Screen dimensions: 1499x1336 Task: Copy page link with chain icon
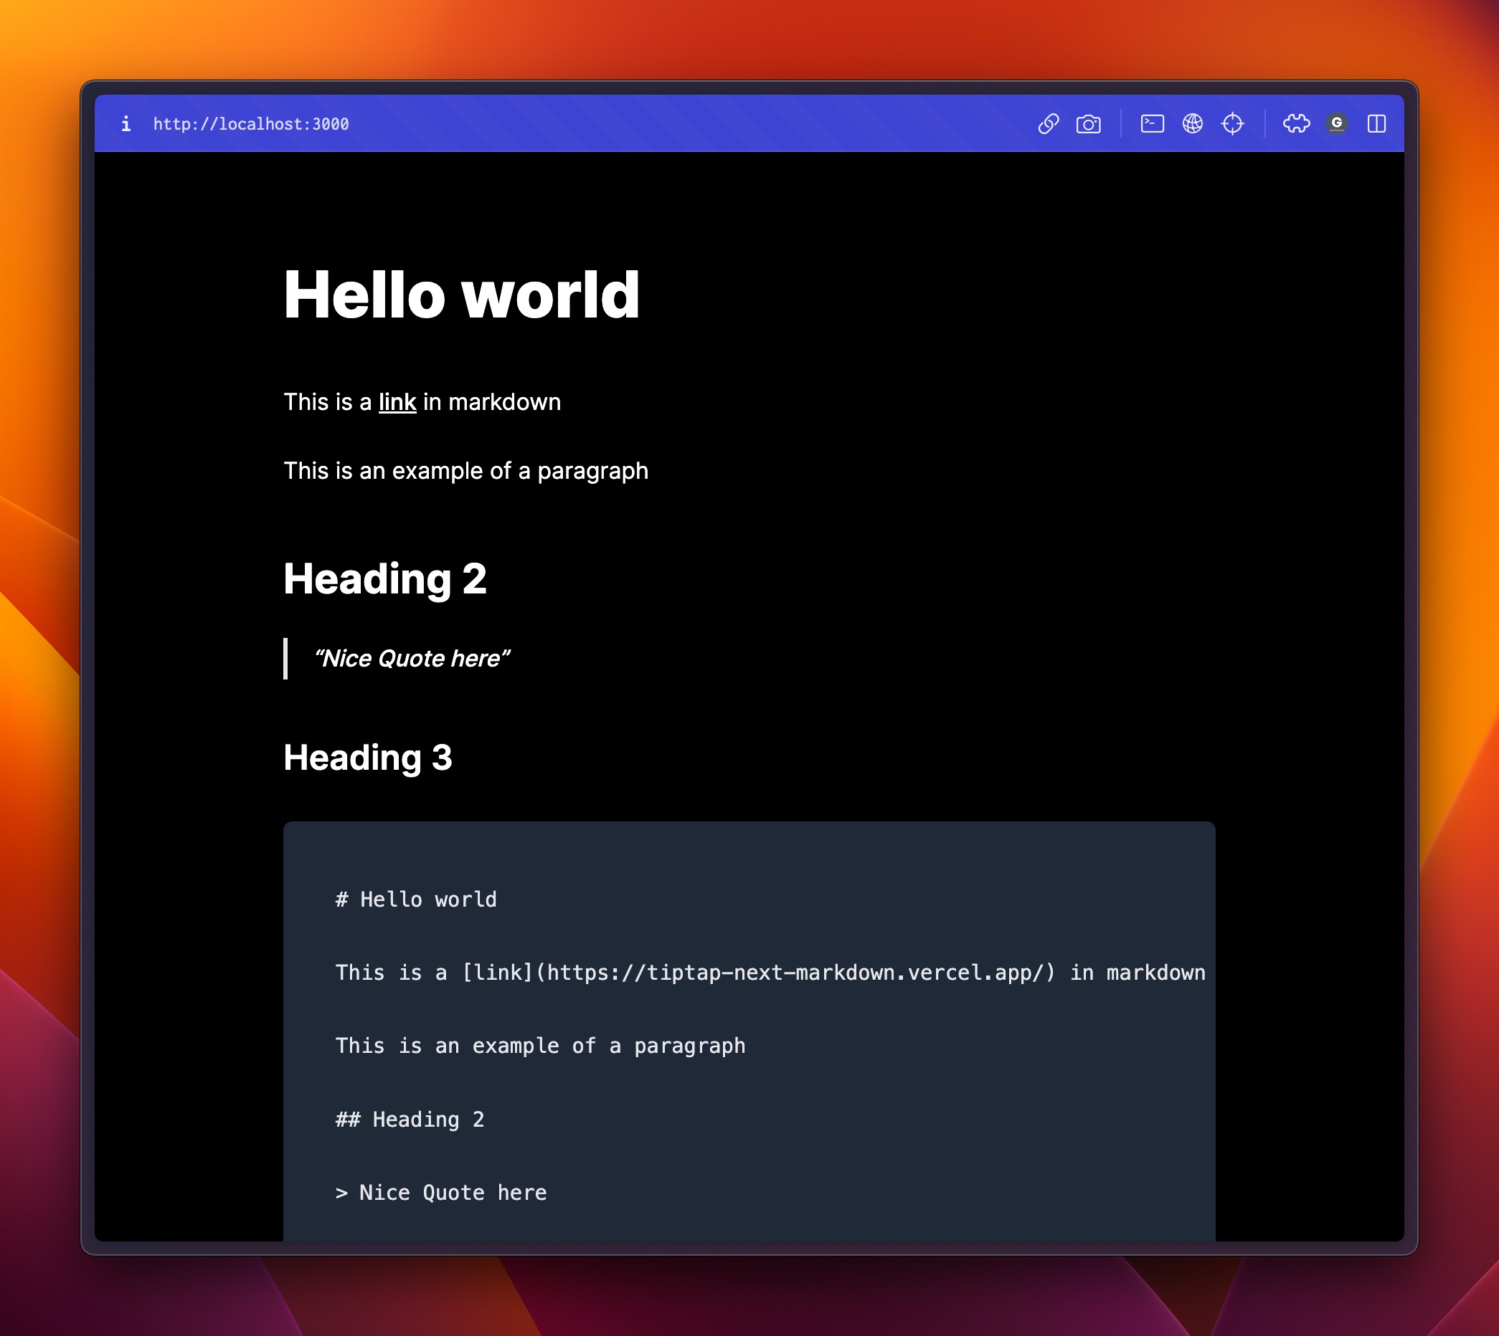[1048, 124]
